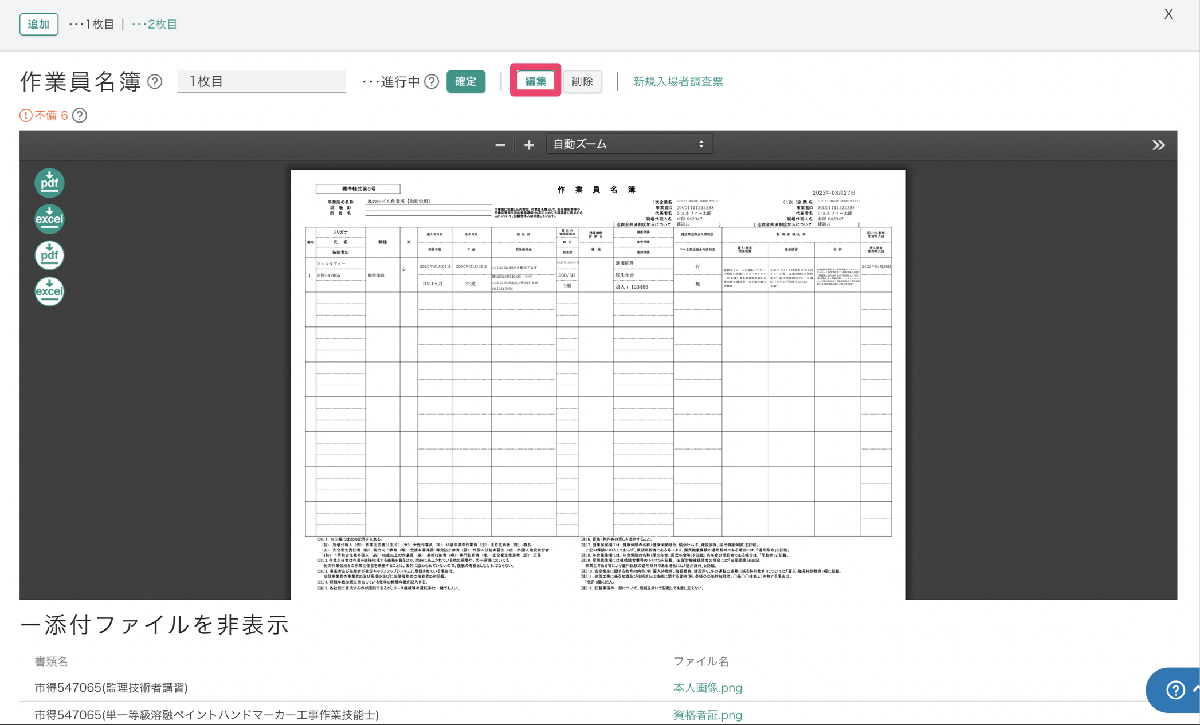Open help icon beside 作業員名簿 title
The width and height of the screenshot is (1200, 725).
coord(155,82)
